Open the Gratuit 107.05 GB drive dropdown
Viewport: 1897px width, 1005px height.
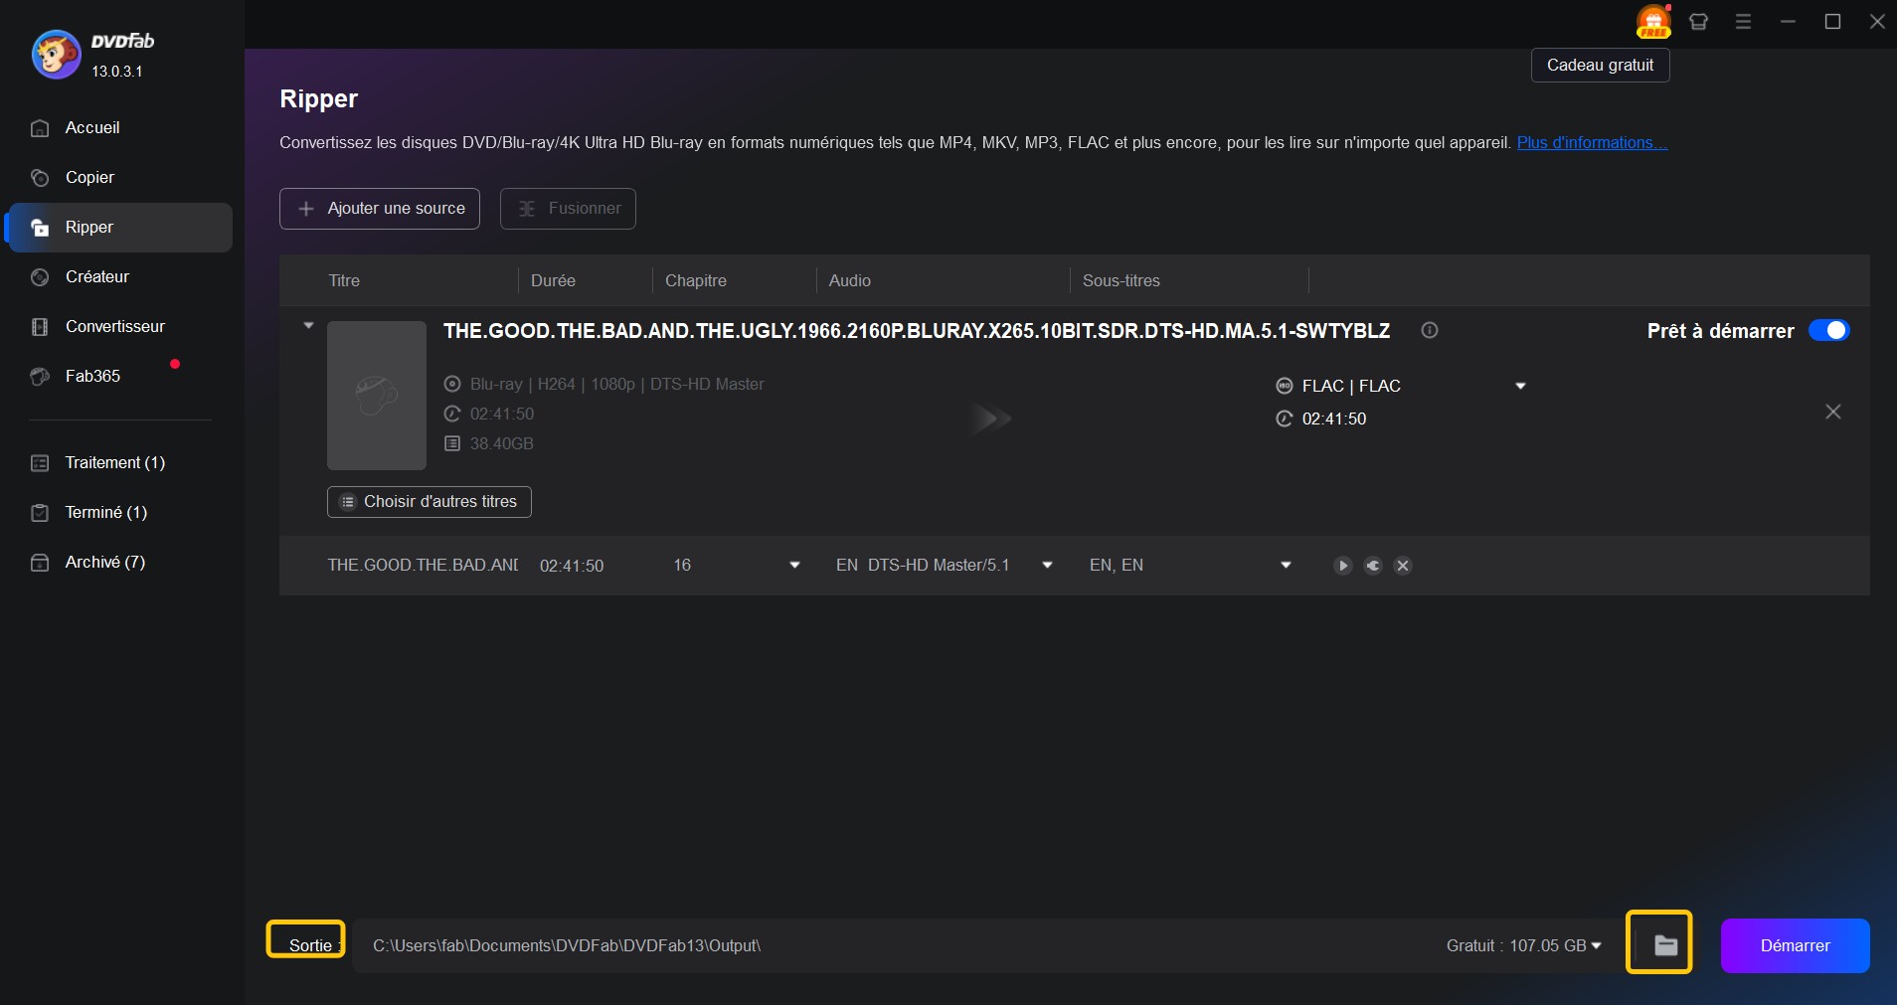point(1524,946)
